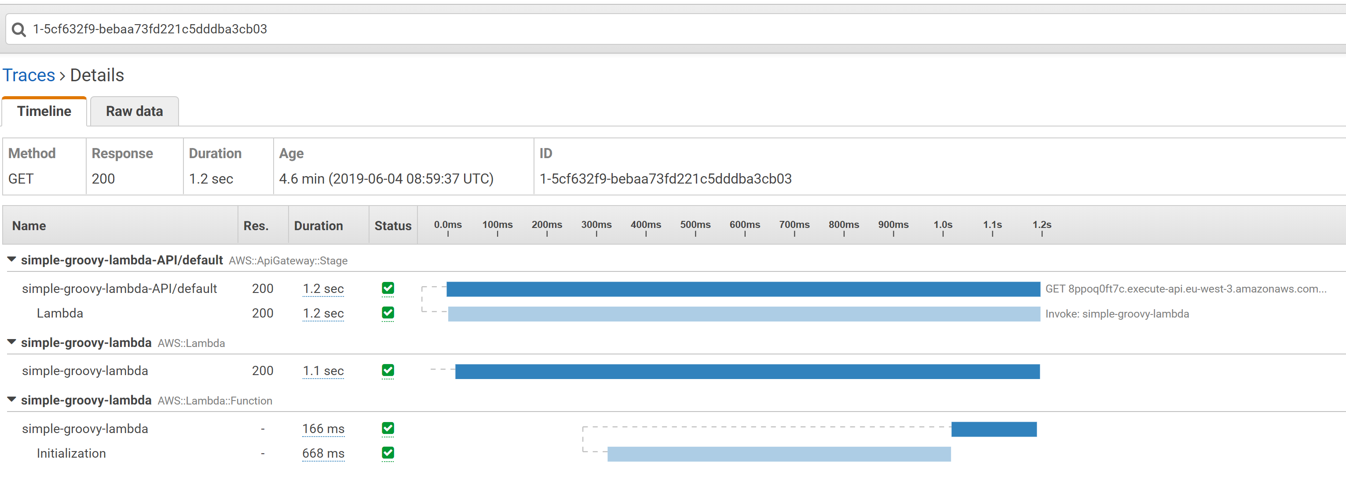
Task: Select the Initialization light blue timeline bar
Action: point(779,454)
